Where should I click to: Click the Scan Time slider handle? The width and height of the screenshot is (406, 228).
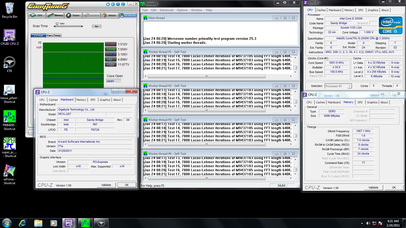[x=57, y=24]
